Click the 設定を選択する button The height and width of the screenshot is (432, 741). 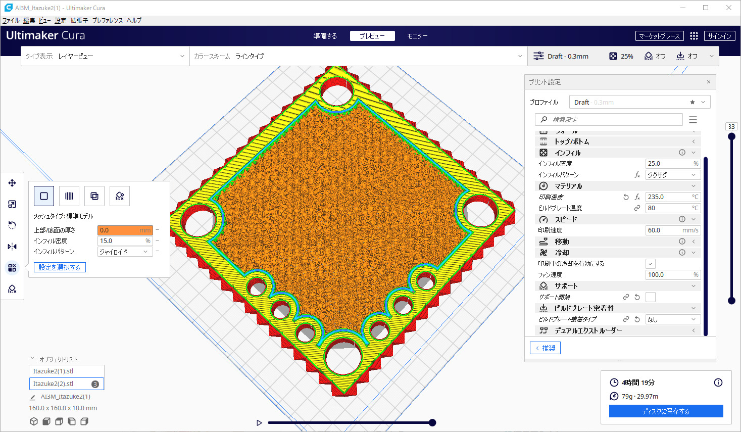click(x=60, y=267)
